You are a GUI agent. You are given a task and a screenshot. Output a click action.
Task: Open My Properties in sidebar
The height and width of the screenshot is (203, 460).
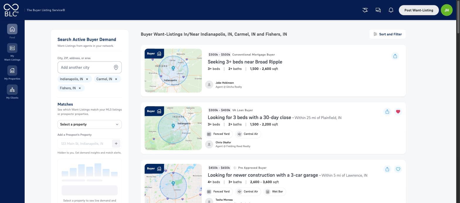coord(12,70)
